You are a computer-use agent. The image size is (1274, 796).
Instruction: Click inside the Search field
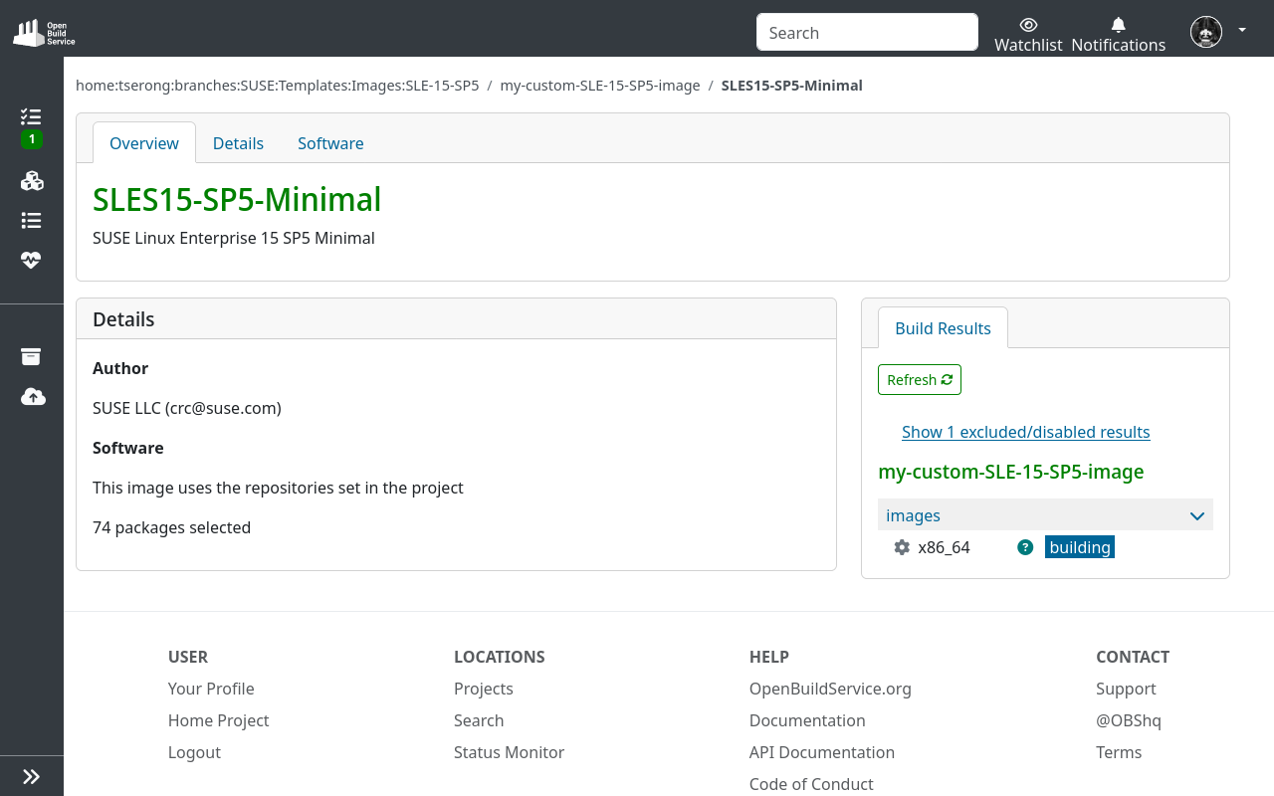point(866,32)
